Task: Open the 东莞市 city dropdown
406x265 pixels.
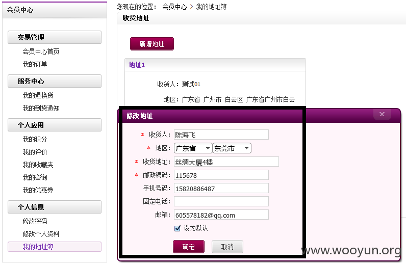Action: click(x=232, y=148)
